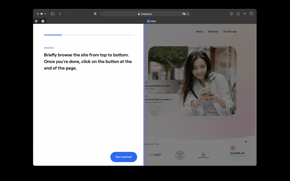Viewport: 290px width, 181px height.
Task: Reload the page with refresh icon
Action: coord(188,14)
